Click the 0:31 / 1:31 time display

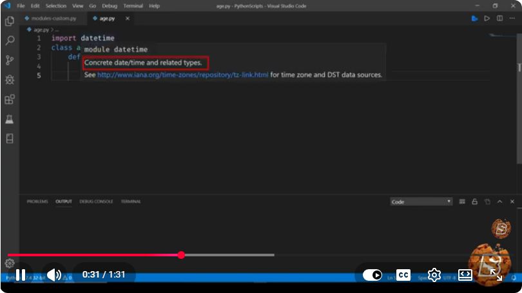click(104, 275)
